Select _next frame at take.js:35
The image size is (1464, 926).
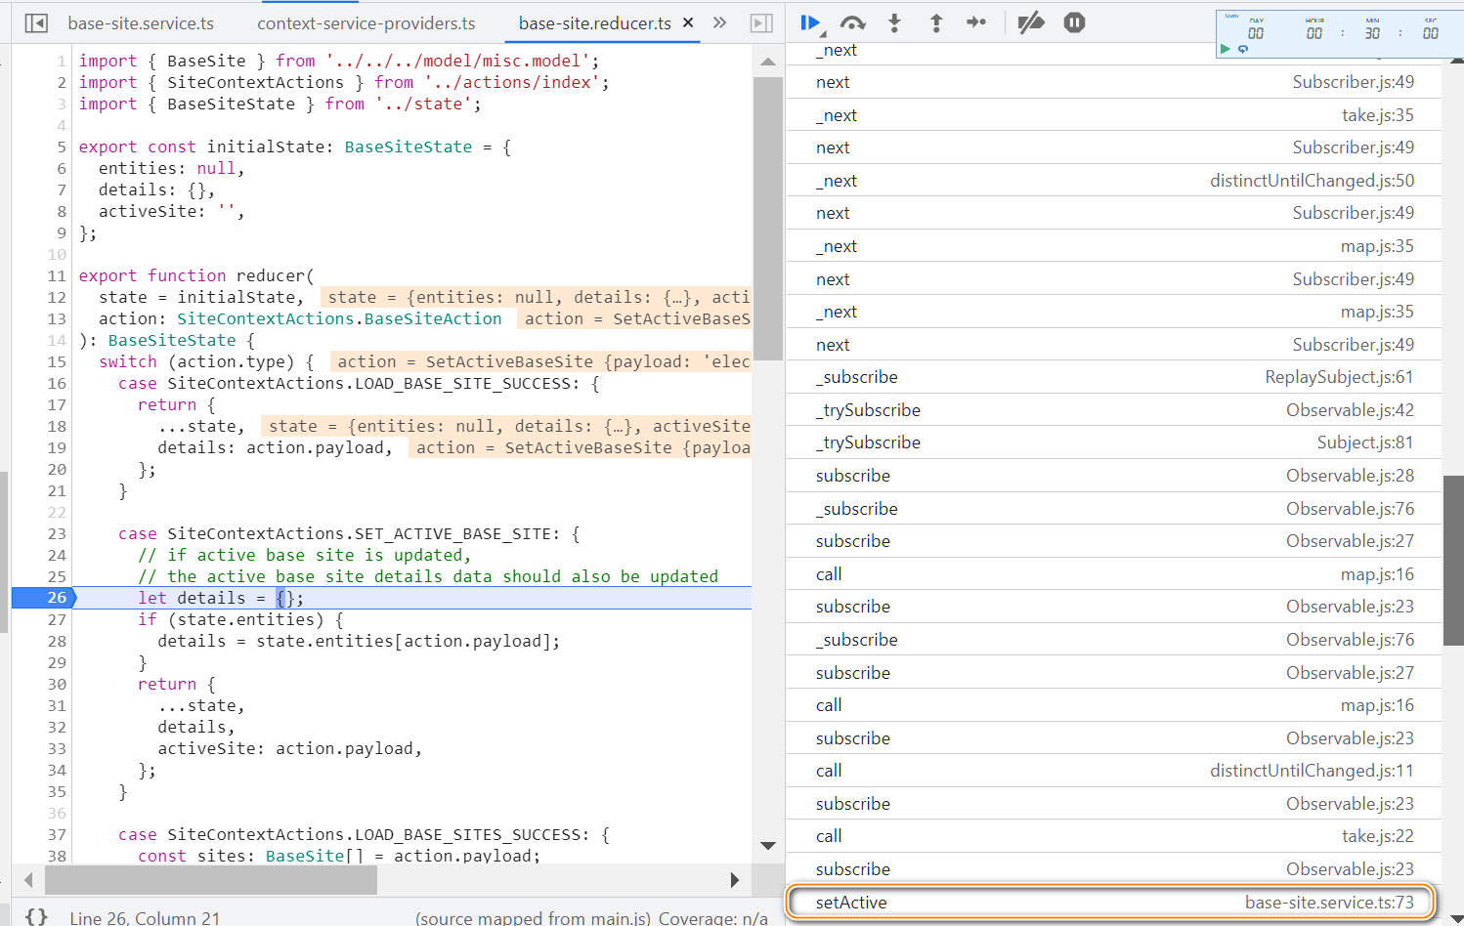(1114, 115)
